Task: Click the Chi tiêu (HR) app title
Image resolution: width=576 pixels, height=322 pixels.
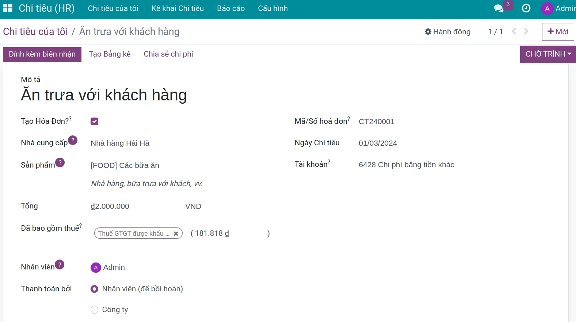Action: coord(46,8)
